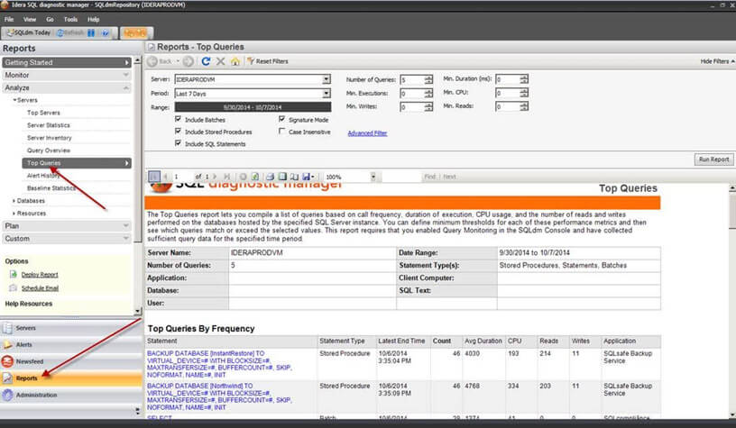Click the pause refresh icon
This screenshot has height=428, width=736.
(91, 32)
